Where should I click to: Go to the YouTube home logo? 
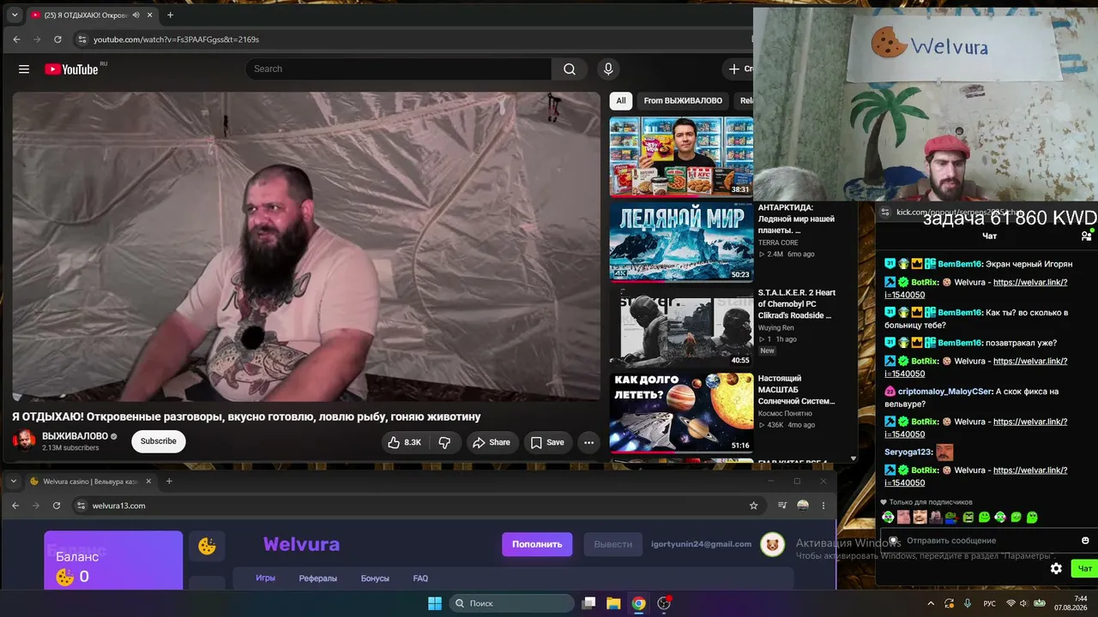pyautogui.click(x=71, y=69)
